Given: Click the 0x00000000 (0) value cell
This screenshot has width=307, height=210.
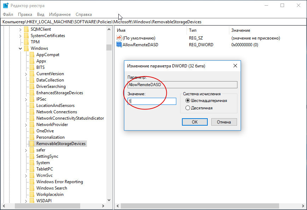Looking at the screenshot, I should [245, 45].
